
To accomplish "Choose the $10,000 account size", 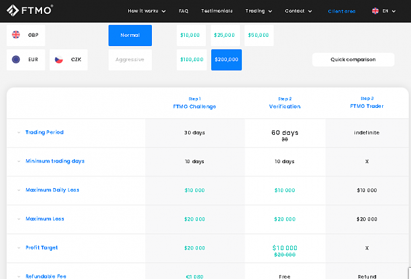I will click(x=191, y=36).
